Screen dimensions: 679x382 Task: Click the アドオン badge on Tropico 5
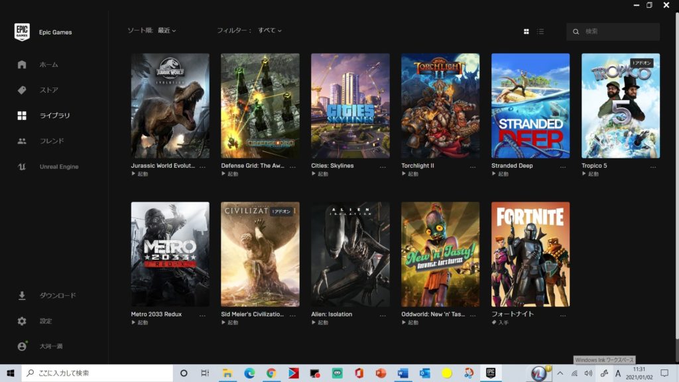tap(642, 63)
